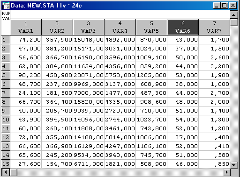Click cell value 458,900 in VAR2
The width and height of the screenshot is (240, 177).
(x=57, y=75)
